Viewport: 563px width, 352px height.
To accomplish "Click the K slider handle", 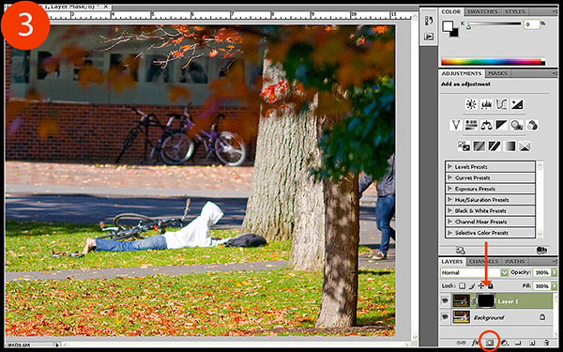I will pos(468,27).
